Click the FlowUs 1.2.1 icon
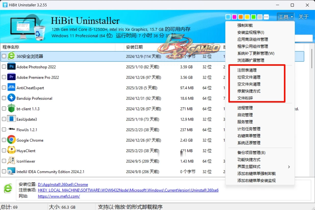The height and width of the screenshot is (210, 315). [x=11, y=130]
